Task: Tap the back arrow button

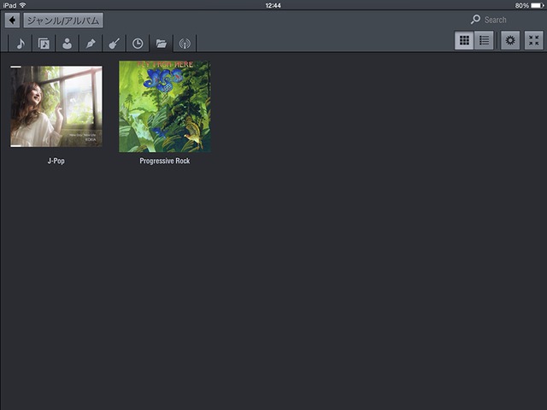Action: pyautogui.click(x=12, y=20)
